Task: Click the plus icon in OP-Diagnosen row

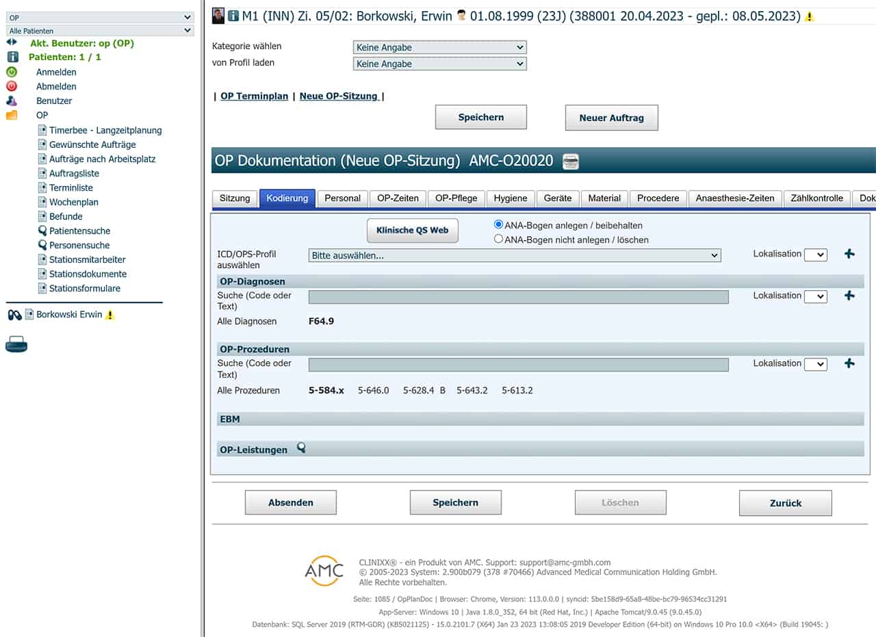Action: click(849, 296)
